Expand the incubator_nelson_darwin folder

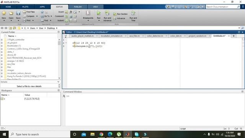pyautogui.click(x=2, y=73)
